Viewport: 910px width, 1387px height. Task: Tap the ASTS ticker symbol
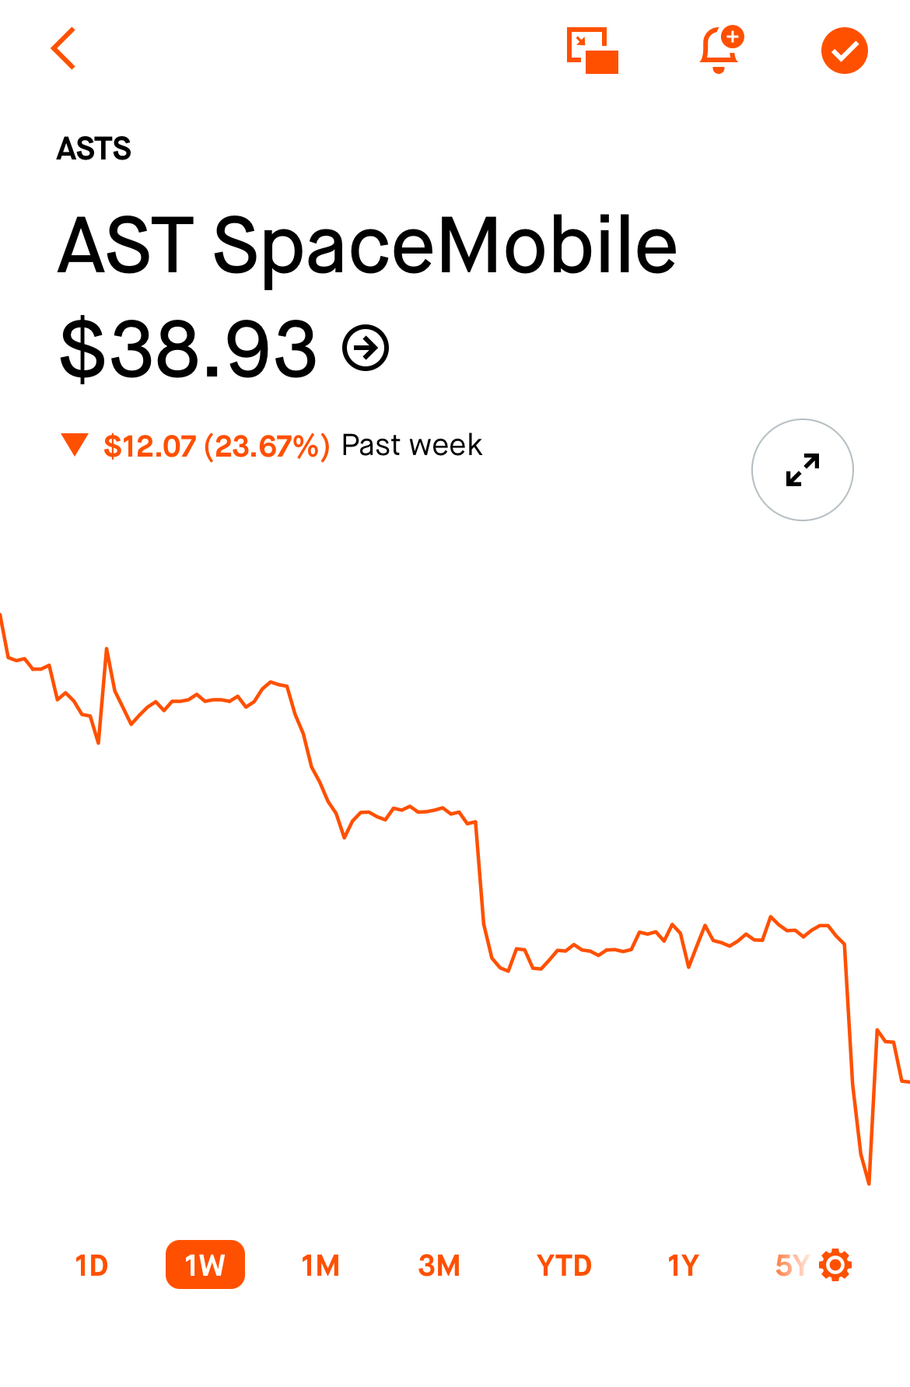94,149
